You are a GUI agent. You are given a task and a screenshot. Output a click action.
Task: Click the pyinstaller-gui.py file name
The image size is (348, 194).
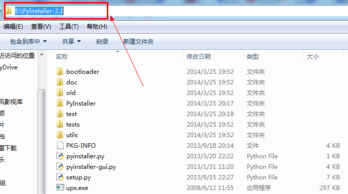point(91,167)
